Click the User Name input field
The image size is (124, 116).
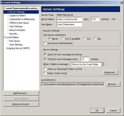click(x=69, y=24)
